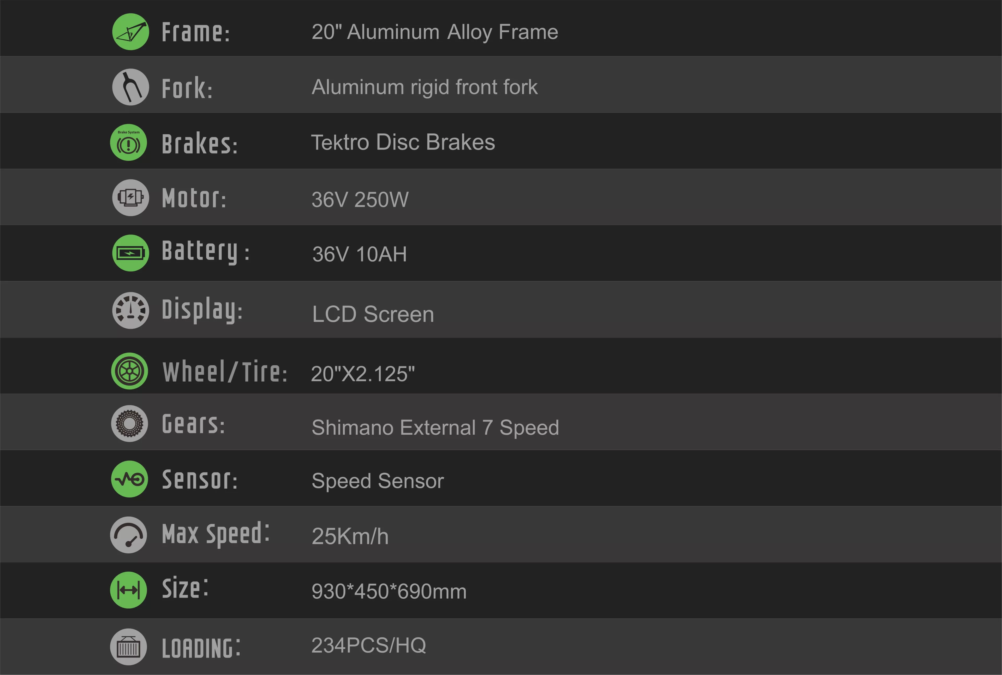Click the green bike frame icon
The height and width of the screenshot is (675, 1002).
[130, 32]
